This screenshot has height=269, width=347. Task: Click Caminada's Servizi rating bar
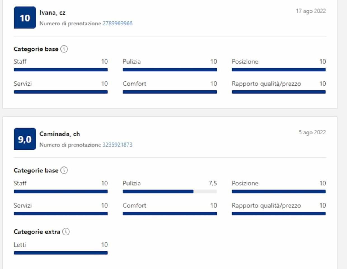click(x=61, y=214)
